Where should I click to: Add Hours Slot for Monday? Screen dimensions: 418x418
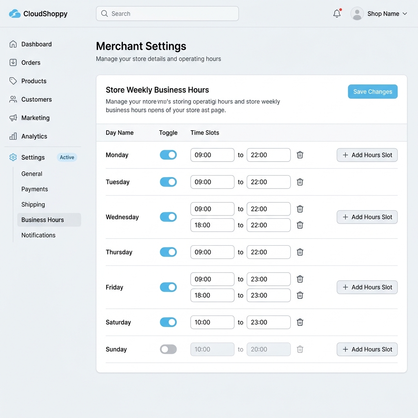coord(367,155)
